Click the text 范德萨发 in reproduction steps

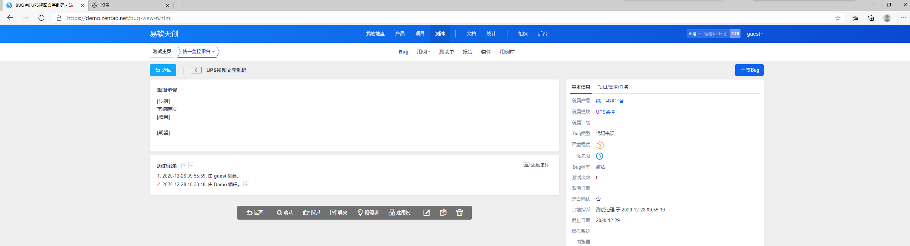coord(167,109)
